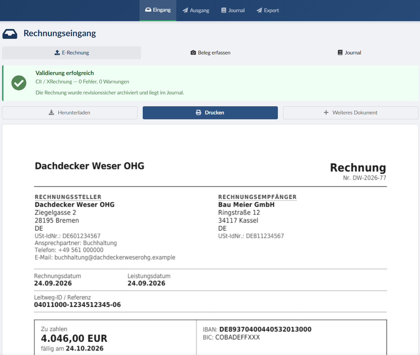Click the upload icon beside E-Rechnung
The height and width of the screenshot is (355, 420).
coord(57,53)
